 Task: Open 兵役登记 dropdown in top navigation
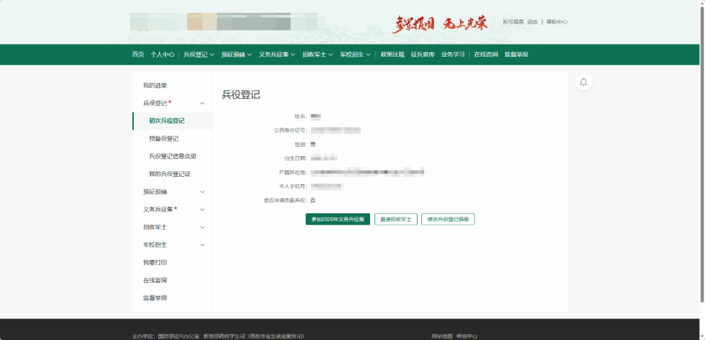(x=198, y=55)
